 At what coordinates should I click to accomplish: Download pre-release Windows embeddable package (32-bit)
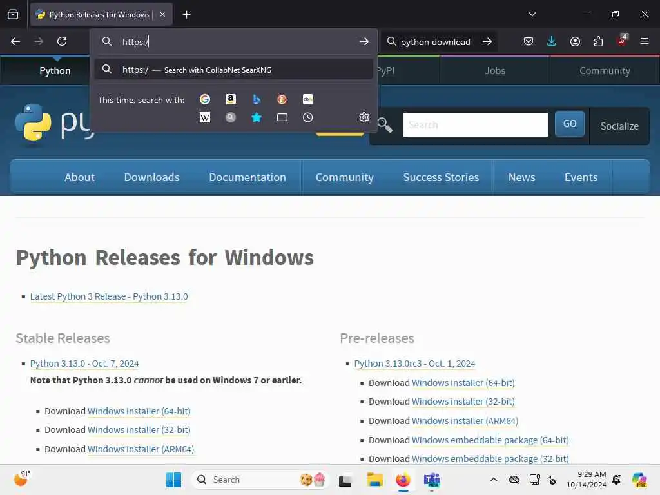(490, 459)
